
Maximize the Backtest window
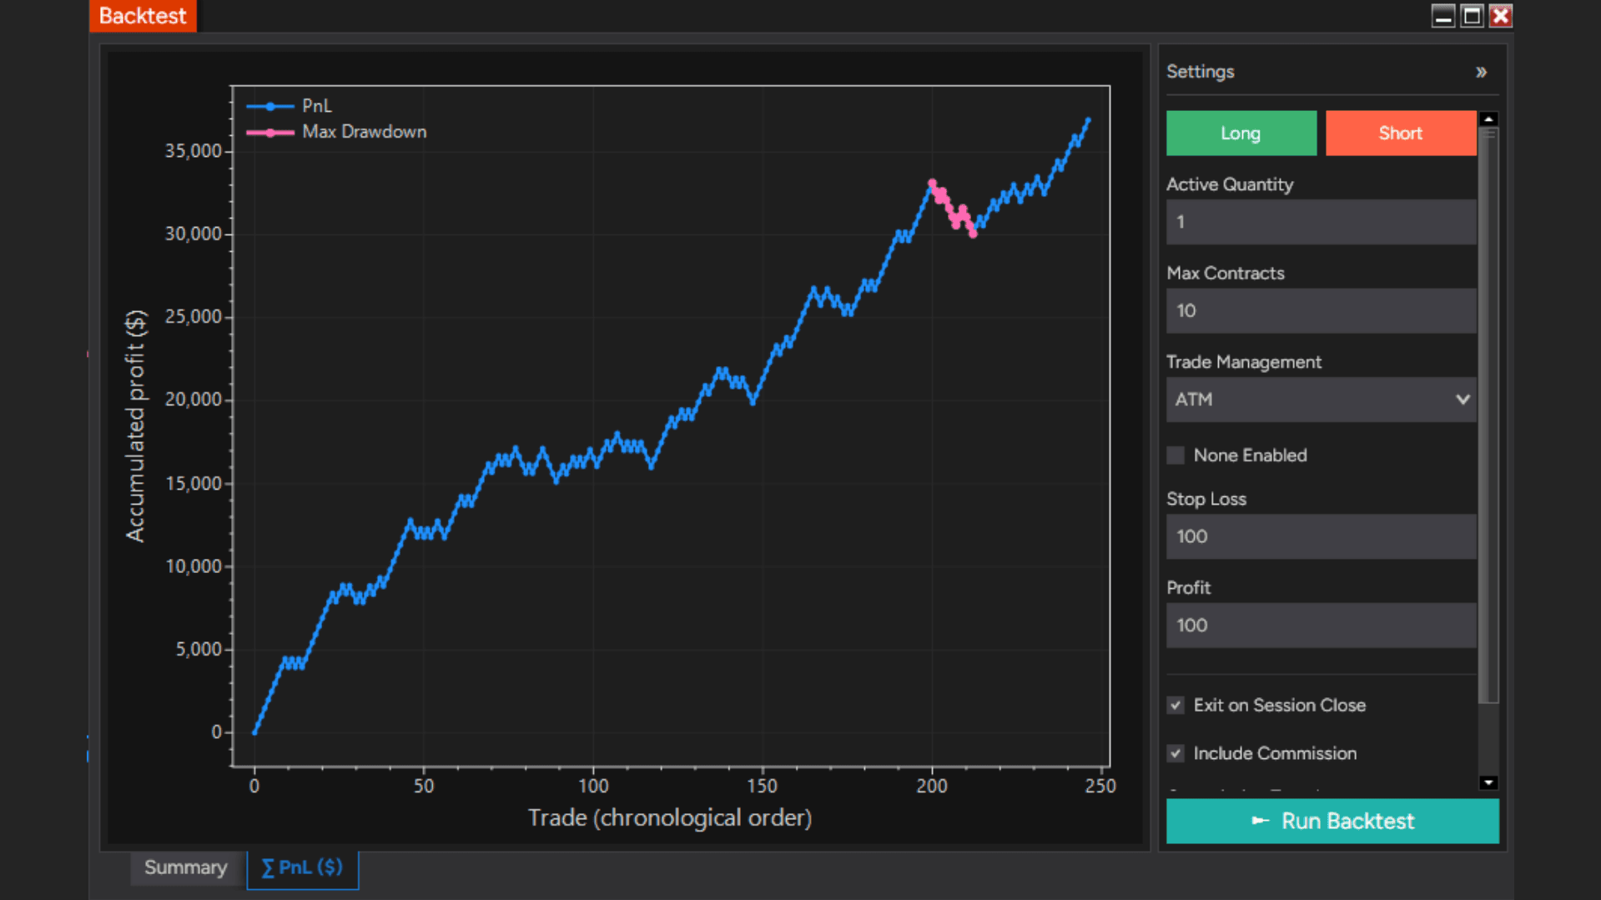coord(1472,16)
